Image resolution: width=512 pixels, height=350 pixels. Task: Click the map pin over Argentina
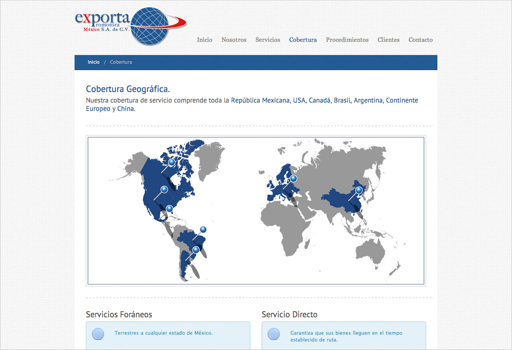coord(195,249)
